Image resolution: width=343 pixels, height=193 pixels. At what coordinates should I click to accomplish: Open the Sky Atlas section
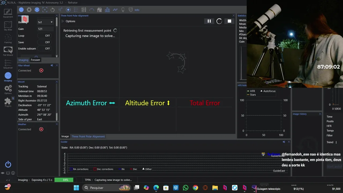(8, 26)
